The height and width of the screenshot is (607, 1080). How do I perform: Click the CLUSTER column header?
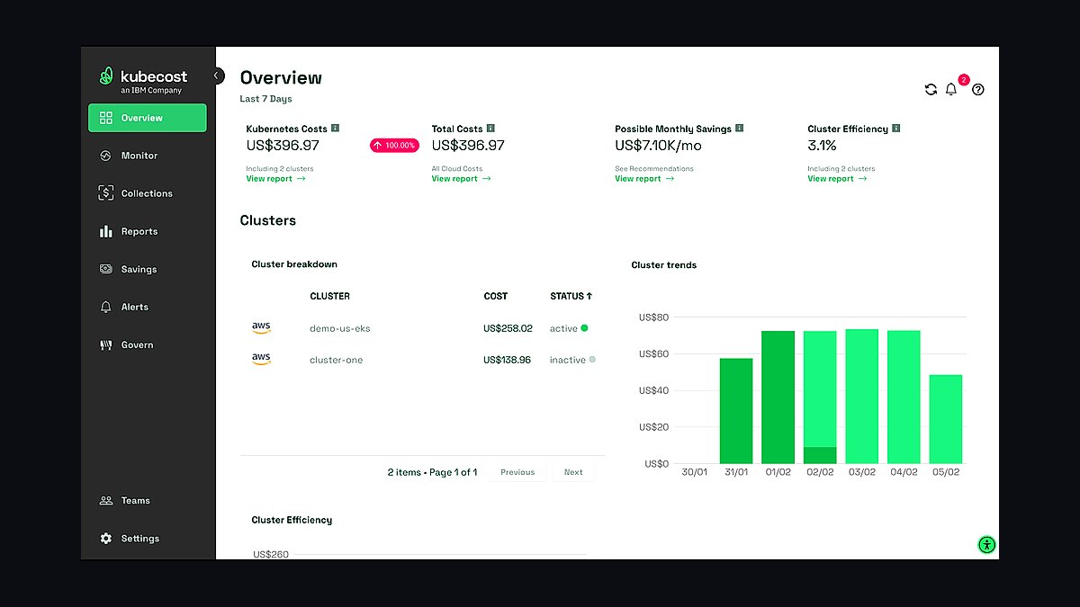click(329, 296)
